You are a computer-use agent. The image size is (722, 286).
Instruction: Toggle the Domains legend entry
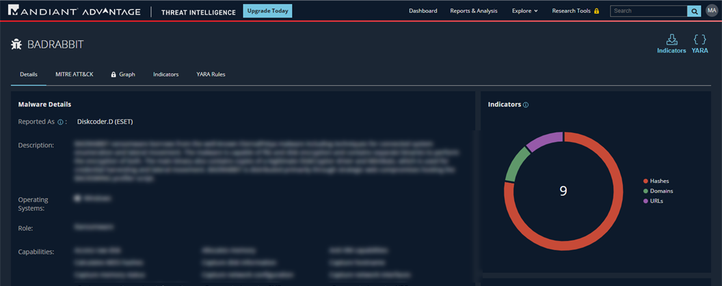click(658, 191)
